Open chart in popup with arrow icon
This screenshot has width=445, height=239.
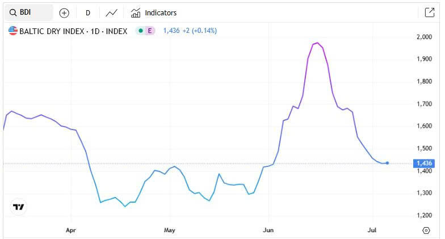point(429,12)
